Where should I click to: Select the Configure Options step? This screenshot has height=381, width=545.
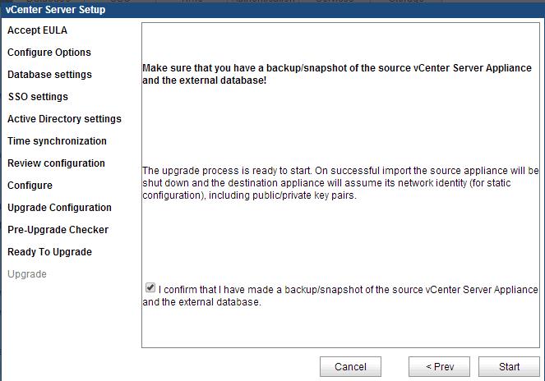(x=49, y=53)
